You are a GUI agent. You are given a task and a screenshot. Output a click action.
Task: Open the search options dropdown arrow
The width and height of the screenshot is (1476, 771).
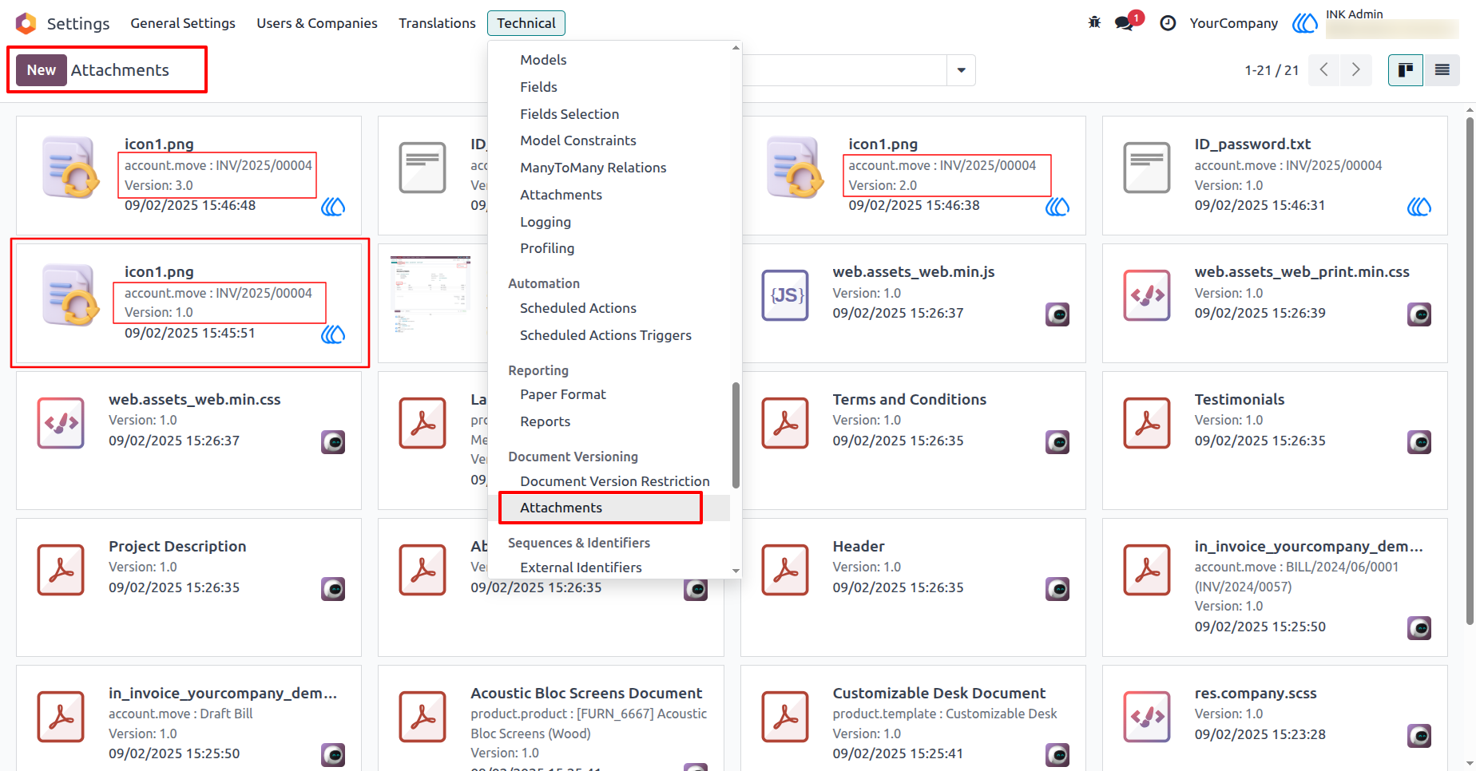click(x=961, y=70)
